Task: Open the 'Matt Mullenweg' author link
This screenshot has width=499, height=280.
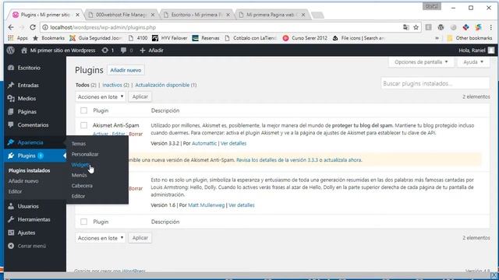Action: tap(206, 205)
